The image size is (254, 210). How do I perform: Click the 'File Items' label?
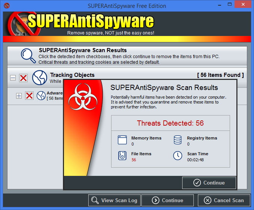[141, 154]
